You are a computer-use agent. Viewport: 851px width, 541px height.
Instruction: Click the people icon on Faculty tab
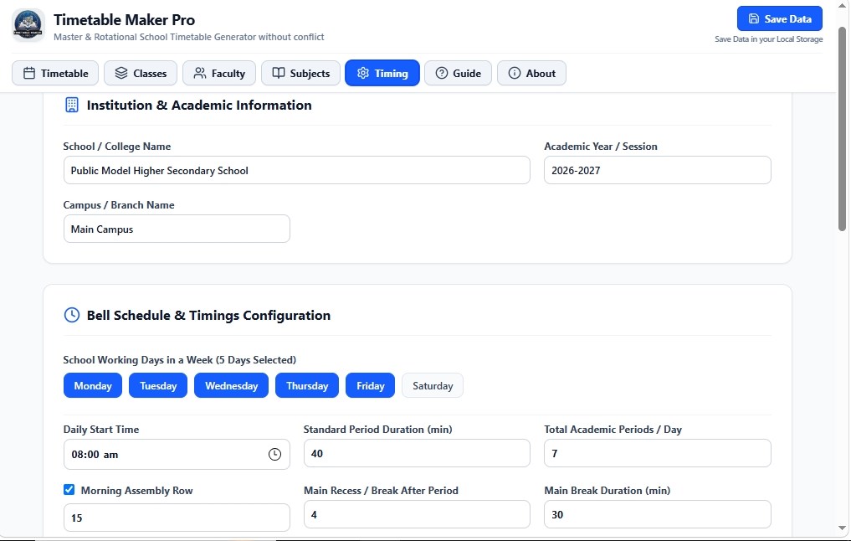pos(200,74)
